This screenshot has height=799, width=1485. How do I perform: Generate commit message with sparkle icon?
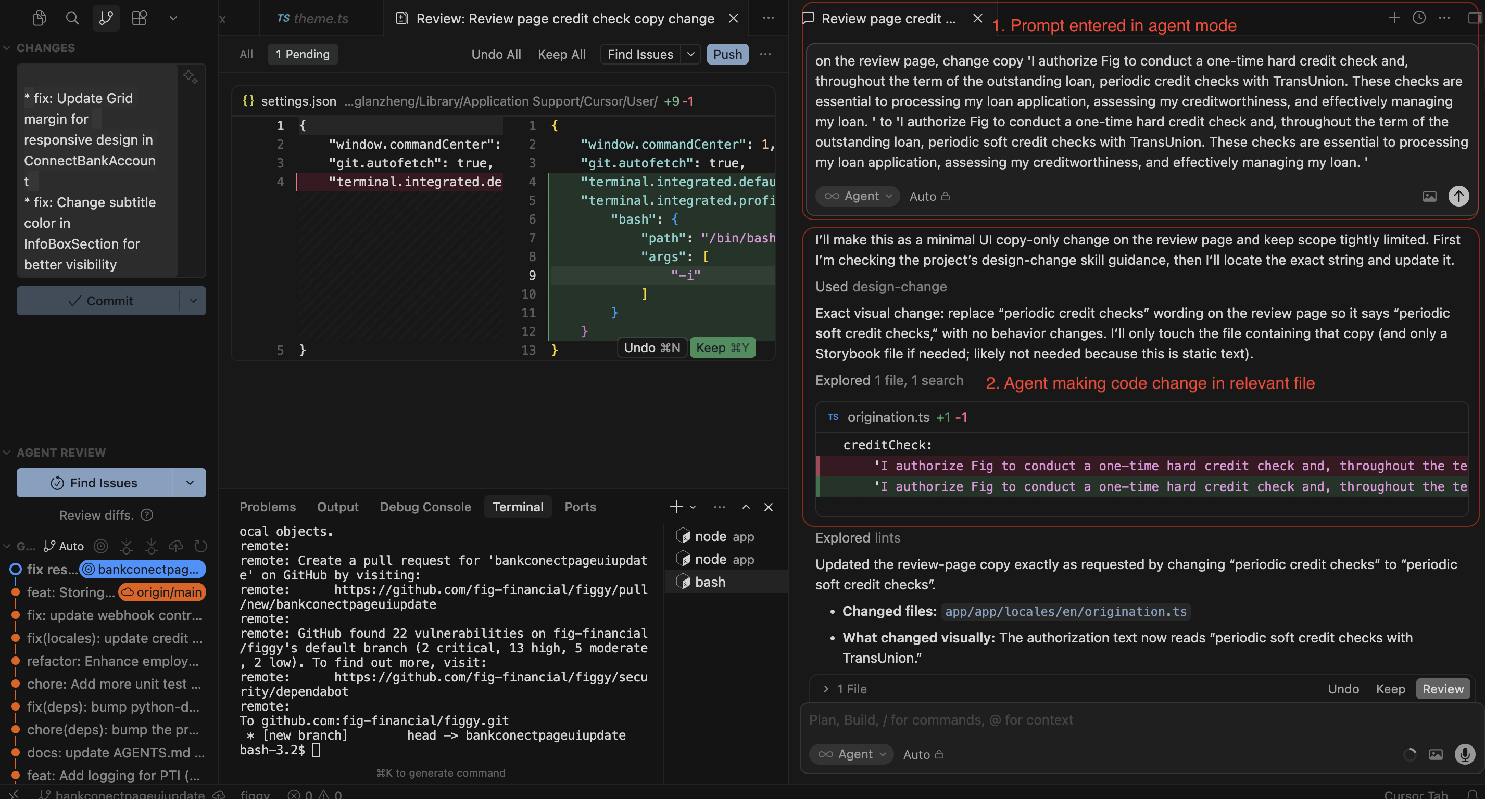pyautogui.click(x=190, y=76)
